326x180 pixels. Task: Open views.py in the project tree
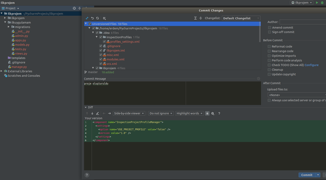click(x=21, y=54)
